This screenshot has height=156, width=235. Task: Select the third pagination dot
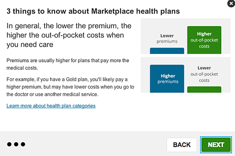[23, 144]
